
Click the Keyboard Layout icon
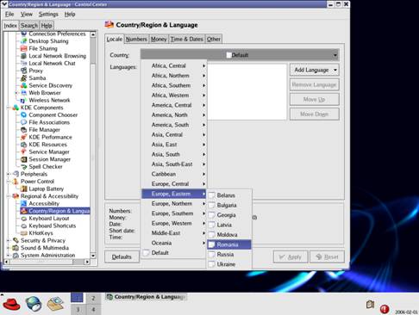24,219
